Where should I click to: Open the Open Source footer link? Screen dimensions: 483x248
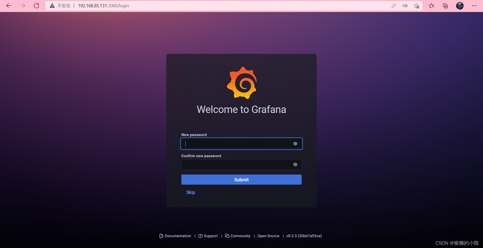[268, 236]
